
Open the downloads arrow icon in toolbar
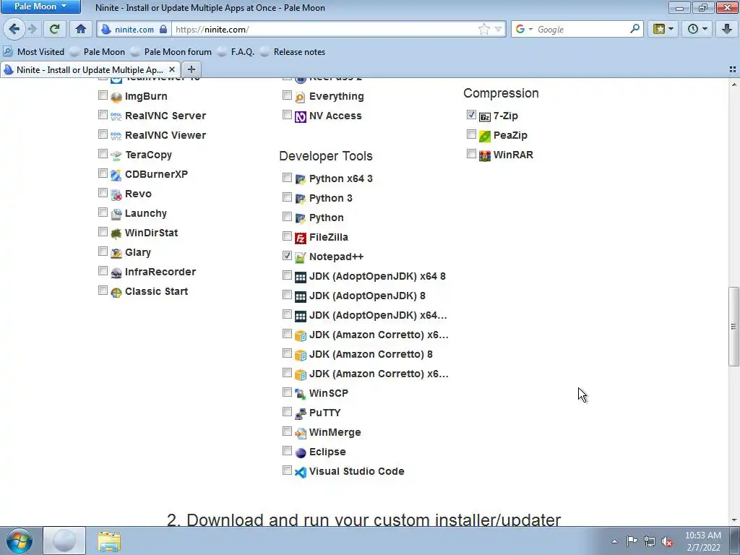727,29
